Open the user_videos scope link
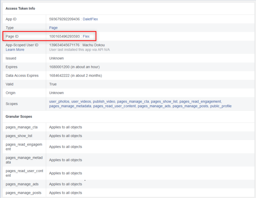 81,101
